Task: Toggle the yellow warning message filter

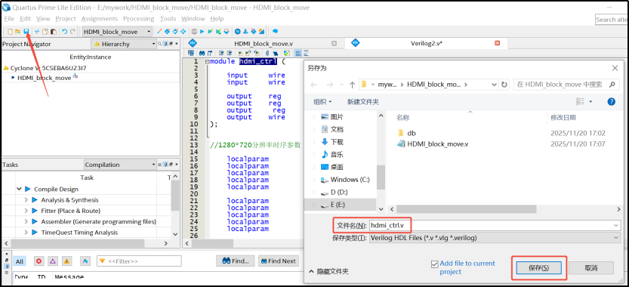Action: 66,261
